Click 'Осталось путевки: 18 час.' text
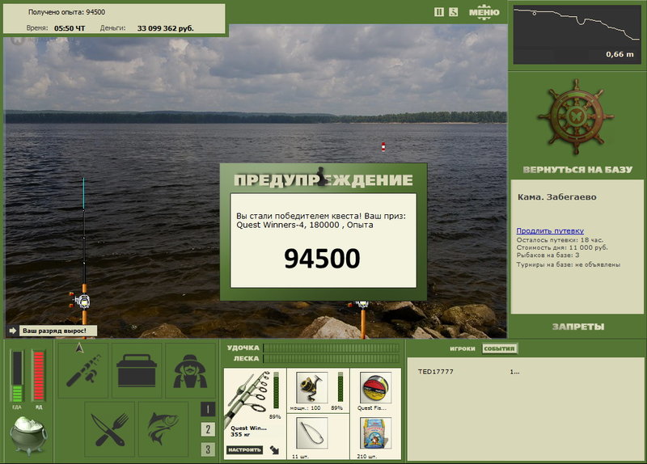The image size is (647, 464). tap(560, 240)
